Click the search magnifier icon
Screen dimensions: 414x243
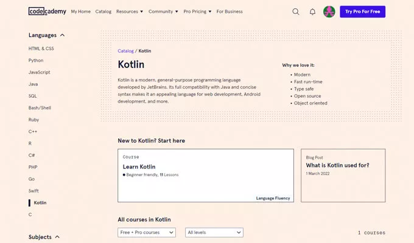click(296, 12)
